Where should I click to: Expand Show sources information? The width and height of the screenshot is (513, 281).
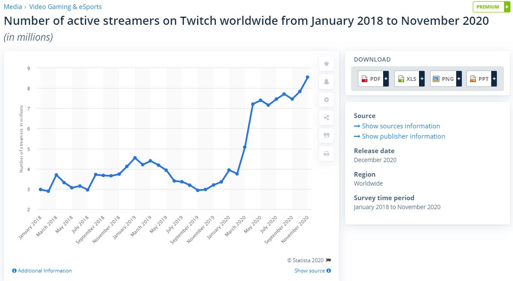[x=397, y=126]
